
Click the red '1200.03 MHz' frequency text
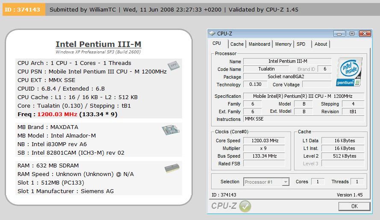pos(57,114)
